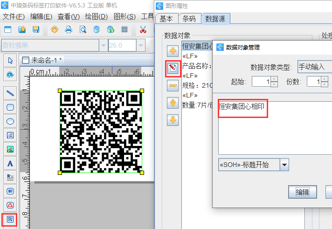Move data object down with arrow button
332x229 pixels.
(x=173, y=120)
